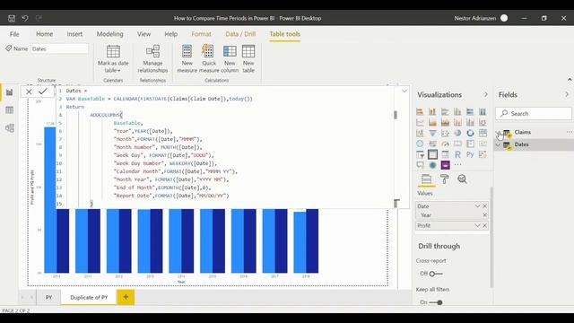Click Manage relationships button
The image size is (574, 323).
[x=152, y=59]
